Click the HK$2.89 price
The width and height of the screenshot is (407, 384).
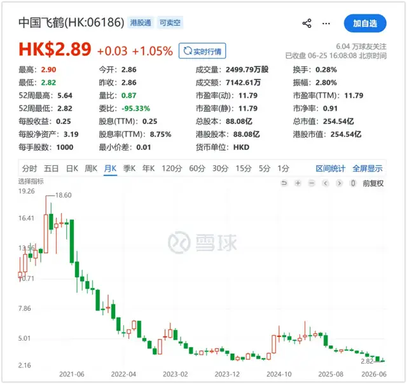(x=55, y=50)
